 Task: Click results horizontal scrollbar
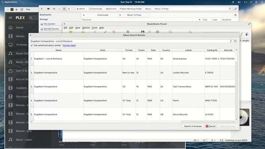133,122
